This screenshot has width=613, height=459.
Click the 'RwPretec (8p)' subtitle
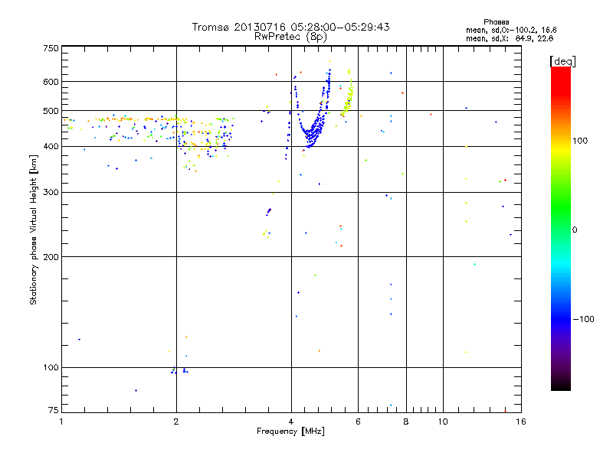(x=290, y=36)
